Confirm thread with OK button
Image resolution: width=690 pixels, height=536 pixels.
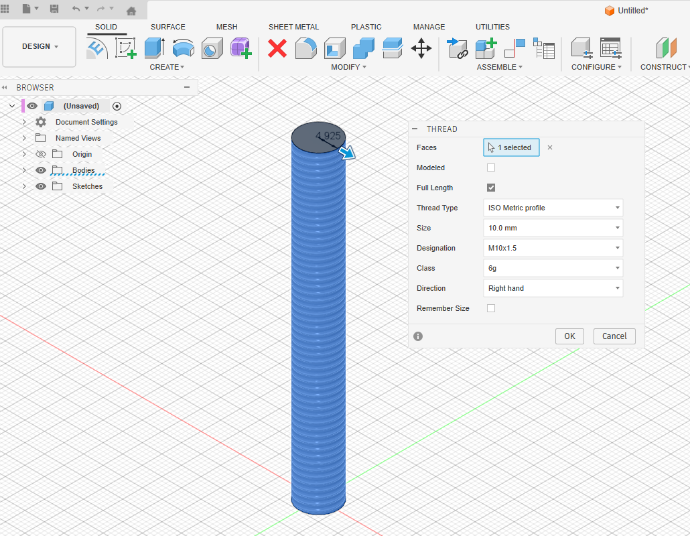(569, 336)
